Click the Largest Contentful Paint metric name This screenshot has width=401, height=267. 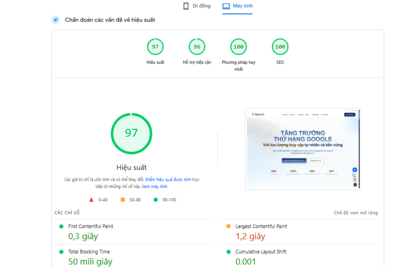261,226
